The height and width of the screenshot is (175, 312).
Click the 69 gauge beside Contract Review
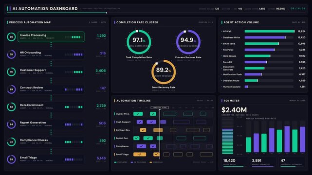11,89
